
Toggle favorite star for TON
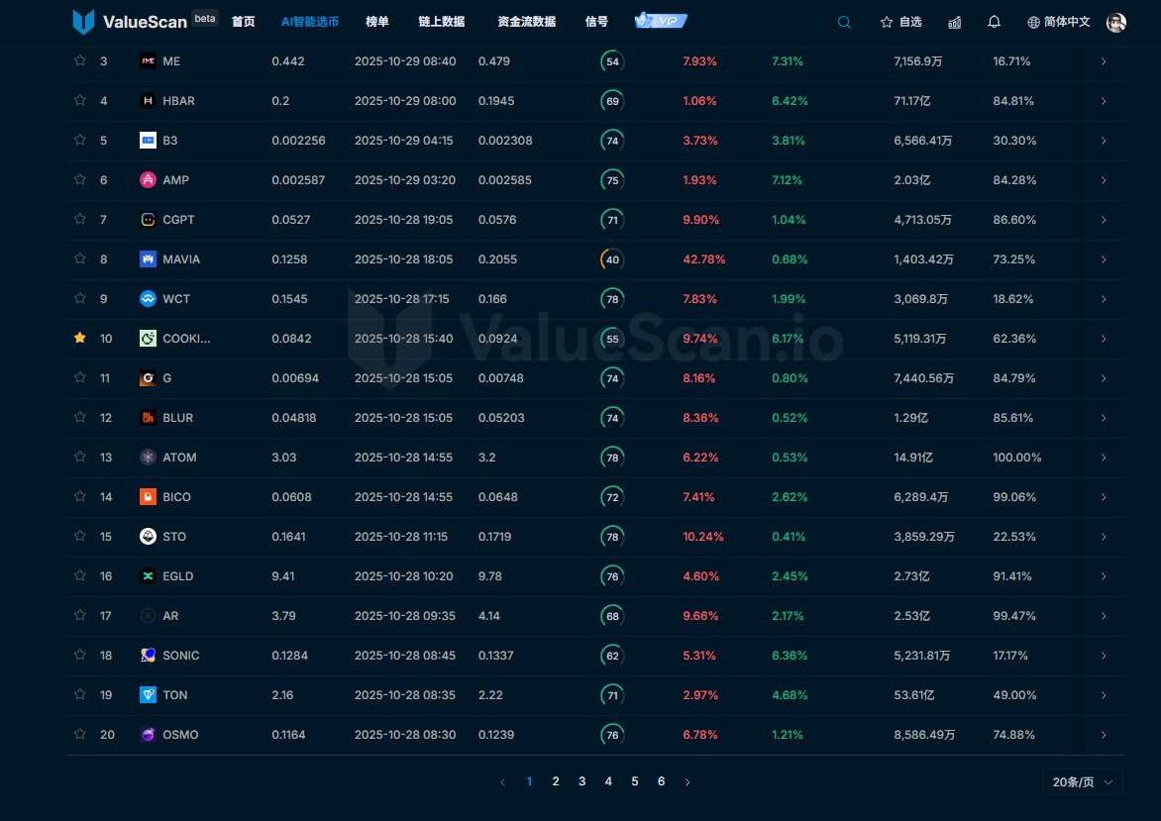tap(80, 694)
